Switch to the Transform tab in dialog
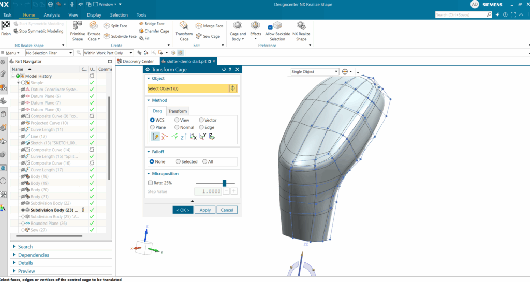The width and height of the screenshot is (530, 282). tap(178, 111)
